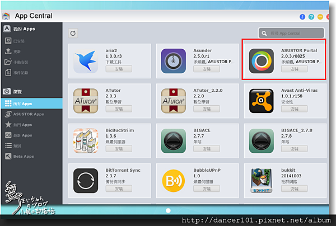Click the search magnifier icon
The width and height of the screenshot is (336, 226).
point(264,34)
